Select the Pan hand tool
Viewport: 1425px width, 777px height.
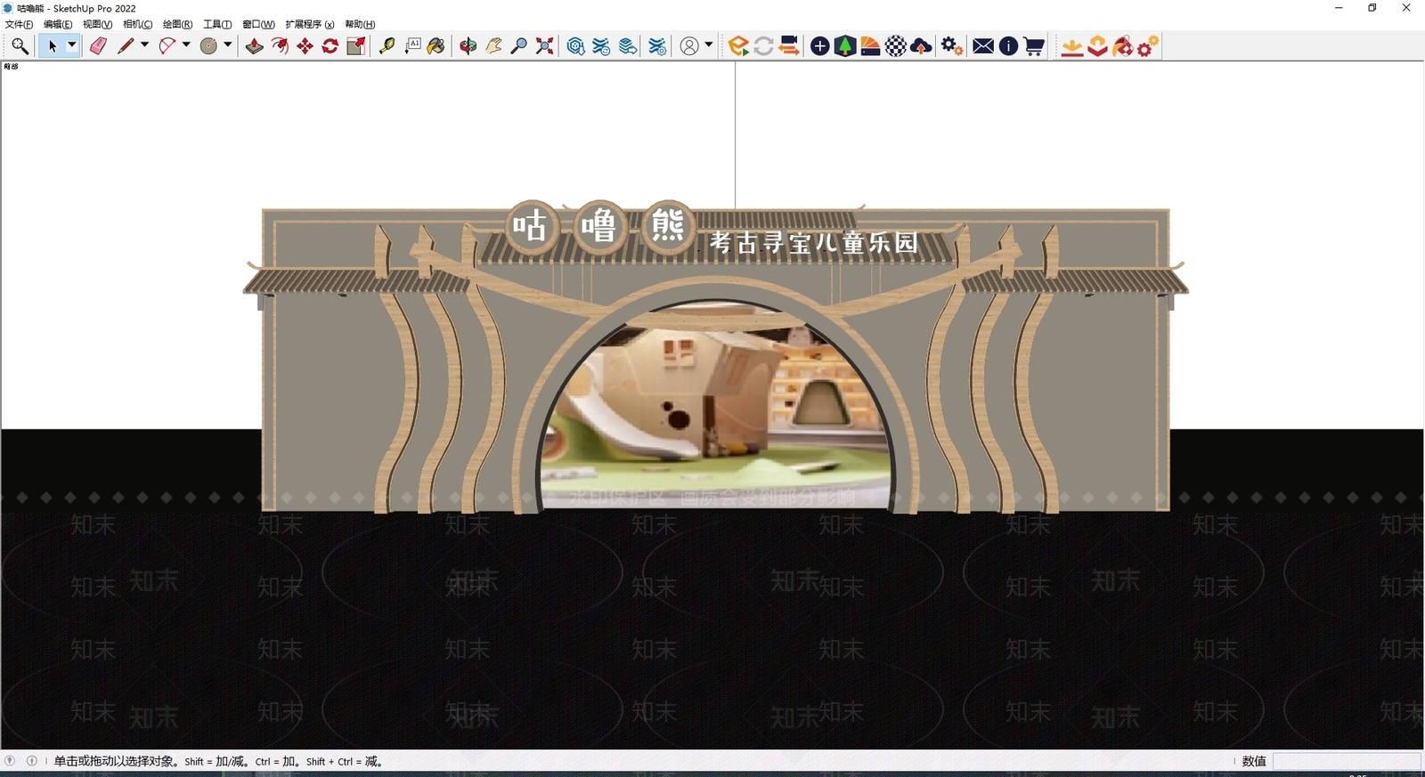(493, 46)
